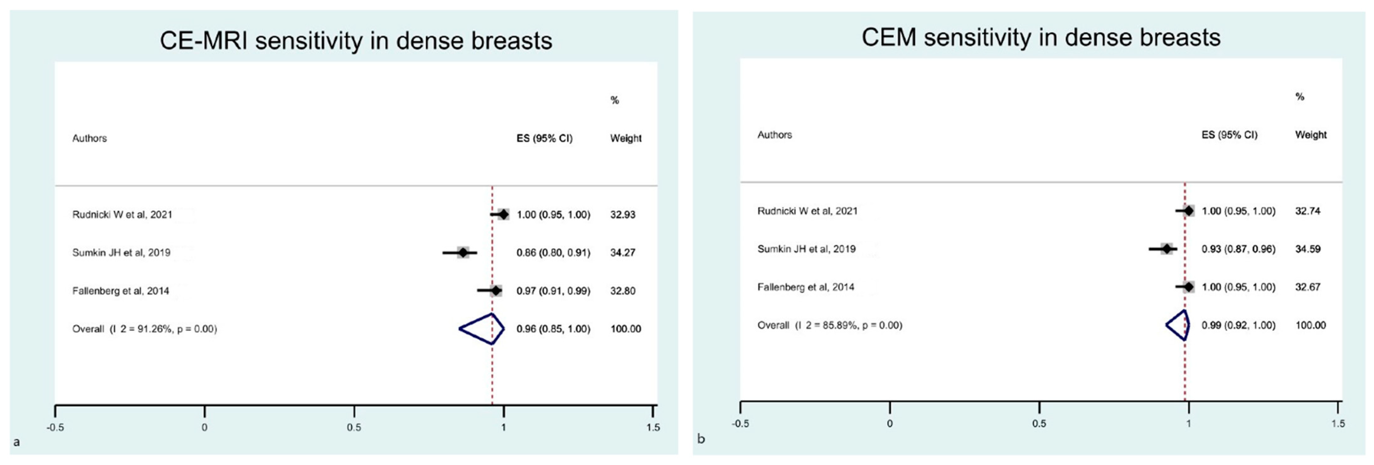Screen dimensions: 1374x465
Task: Click the CE-MRI sensitivity plot title
Action: coord(356,41)
